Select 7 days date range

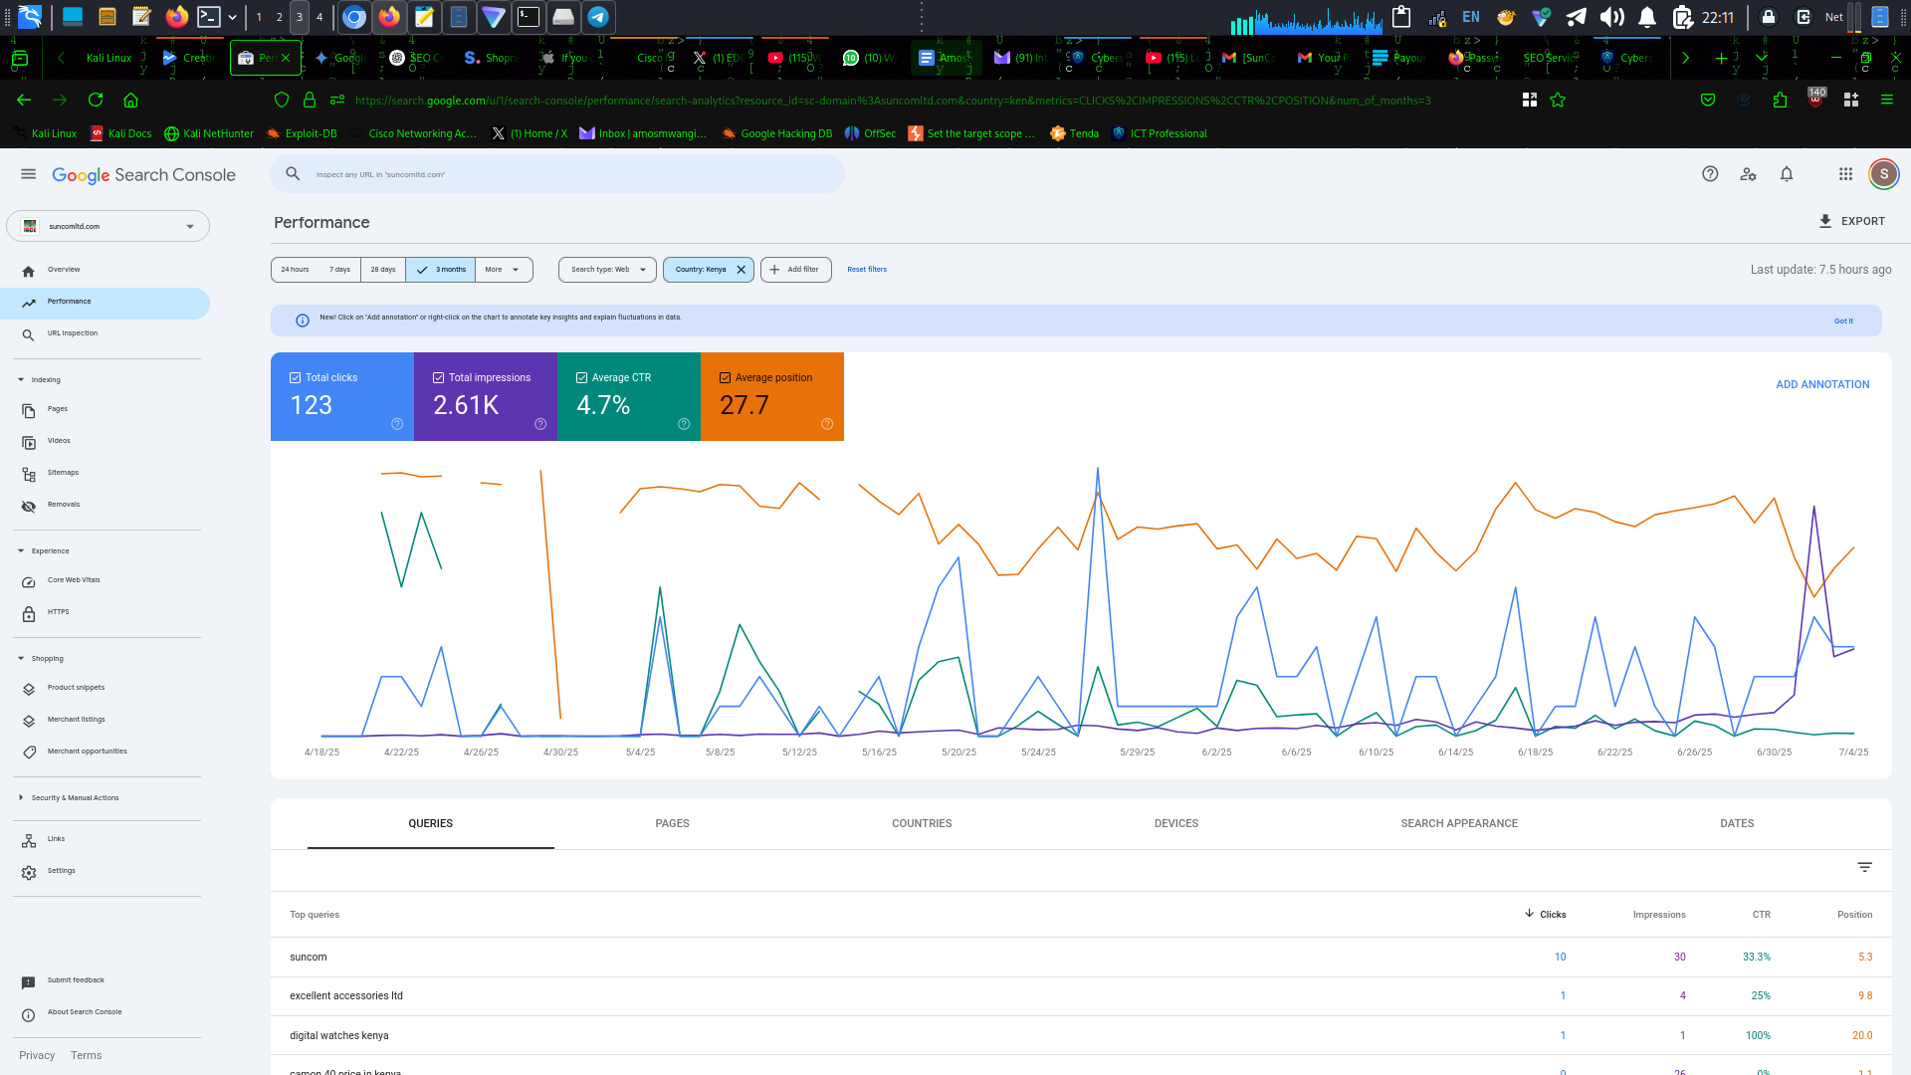point(339,270)
